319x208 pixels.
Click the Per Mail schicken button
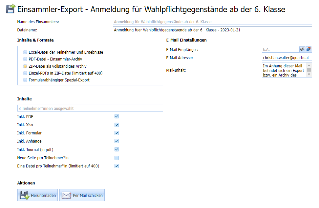click(82, 195)
